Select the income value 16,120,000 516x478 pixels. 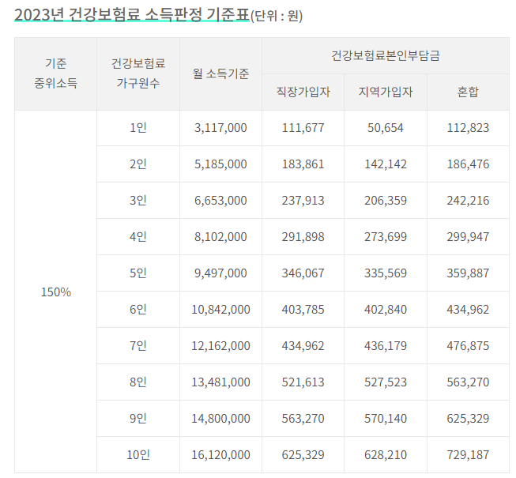click(220, 454)
